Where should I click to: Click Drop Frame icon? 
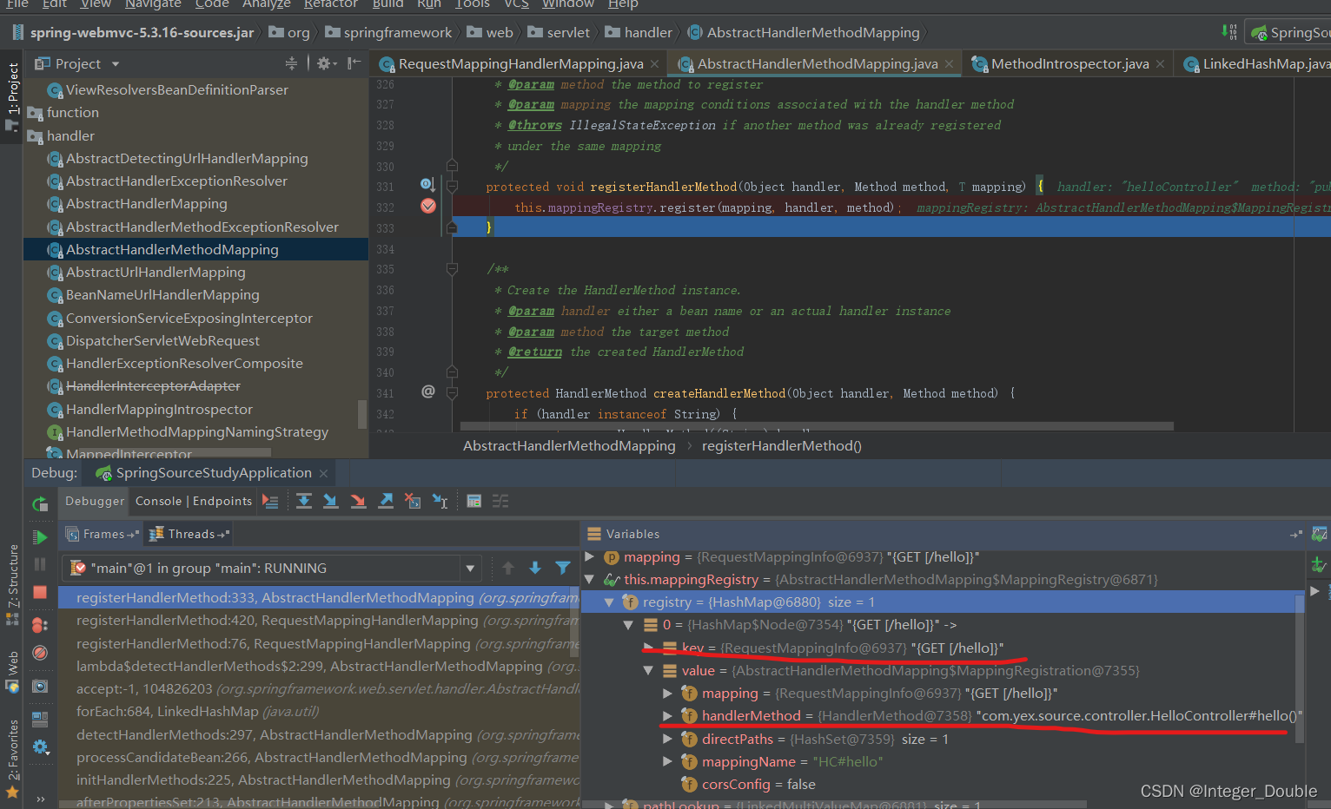click(413, 501)
